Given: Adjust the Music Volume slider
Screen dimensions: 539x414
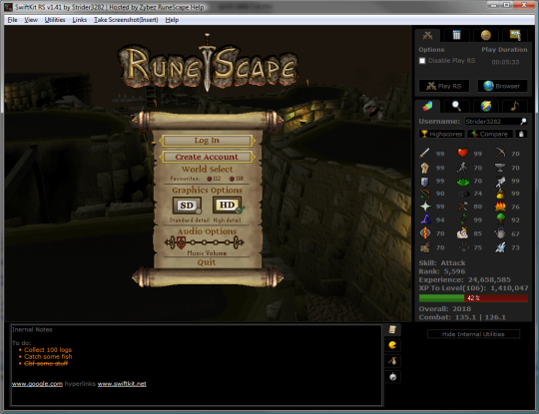Looking at the screenshot, I should click(205, 242).
